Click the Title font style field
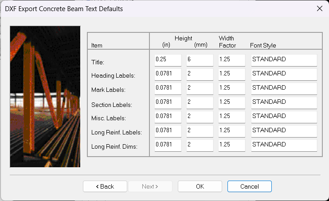Image resolution: width=329 pixels, height=201 pixels. [x=284, y=59]
